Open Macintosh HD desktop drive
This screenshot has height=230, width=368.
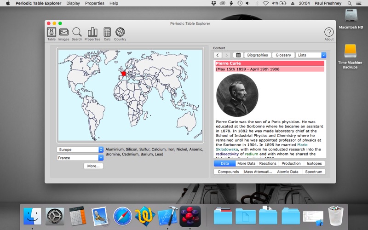coord(351,19)
